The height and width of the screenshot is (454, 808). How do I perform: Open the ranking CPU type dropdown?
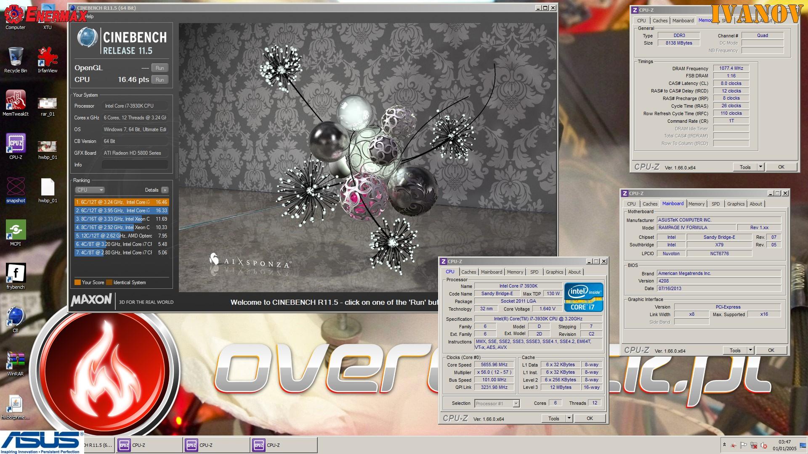click(x=90, y=190)
